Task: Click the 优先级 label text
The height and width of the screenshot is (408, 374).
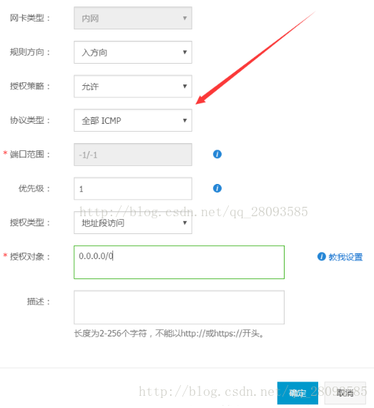Action: [x=34, y=188]
